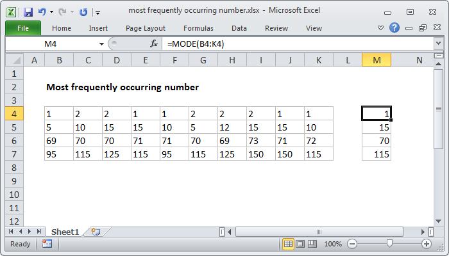Click the Zoom In plus button
The image size is (449, 256).
coord(427,244)
